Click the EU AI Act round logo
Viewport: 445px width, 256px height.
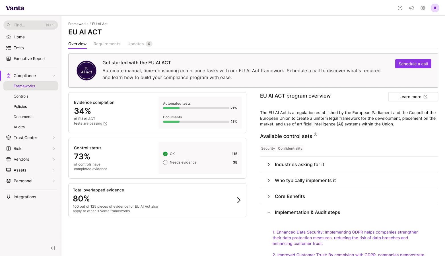coord(86,71)
